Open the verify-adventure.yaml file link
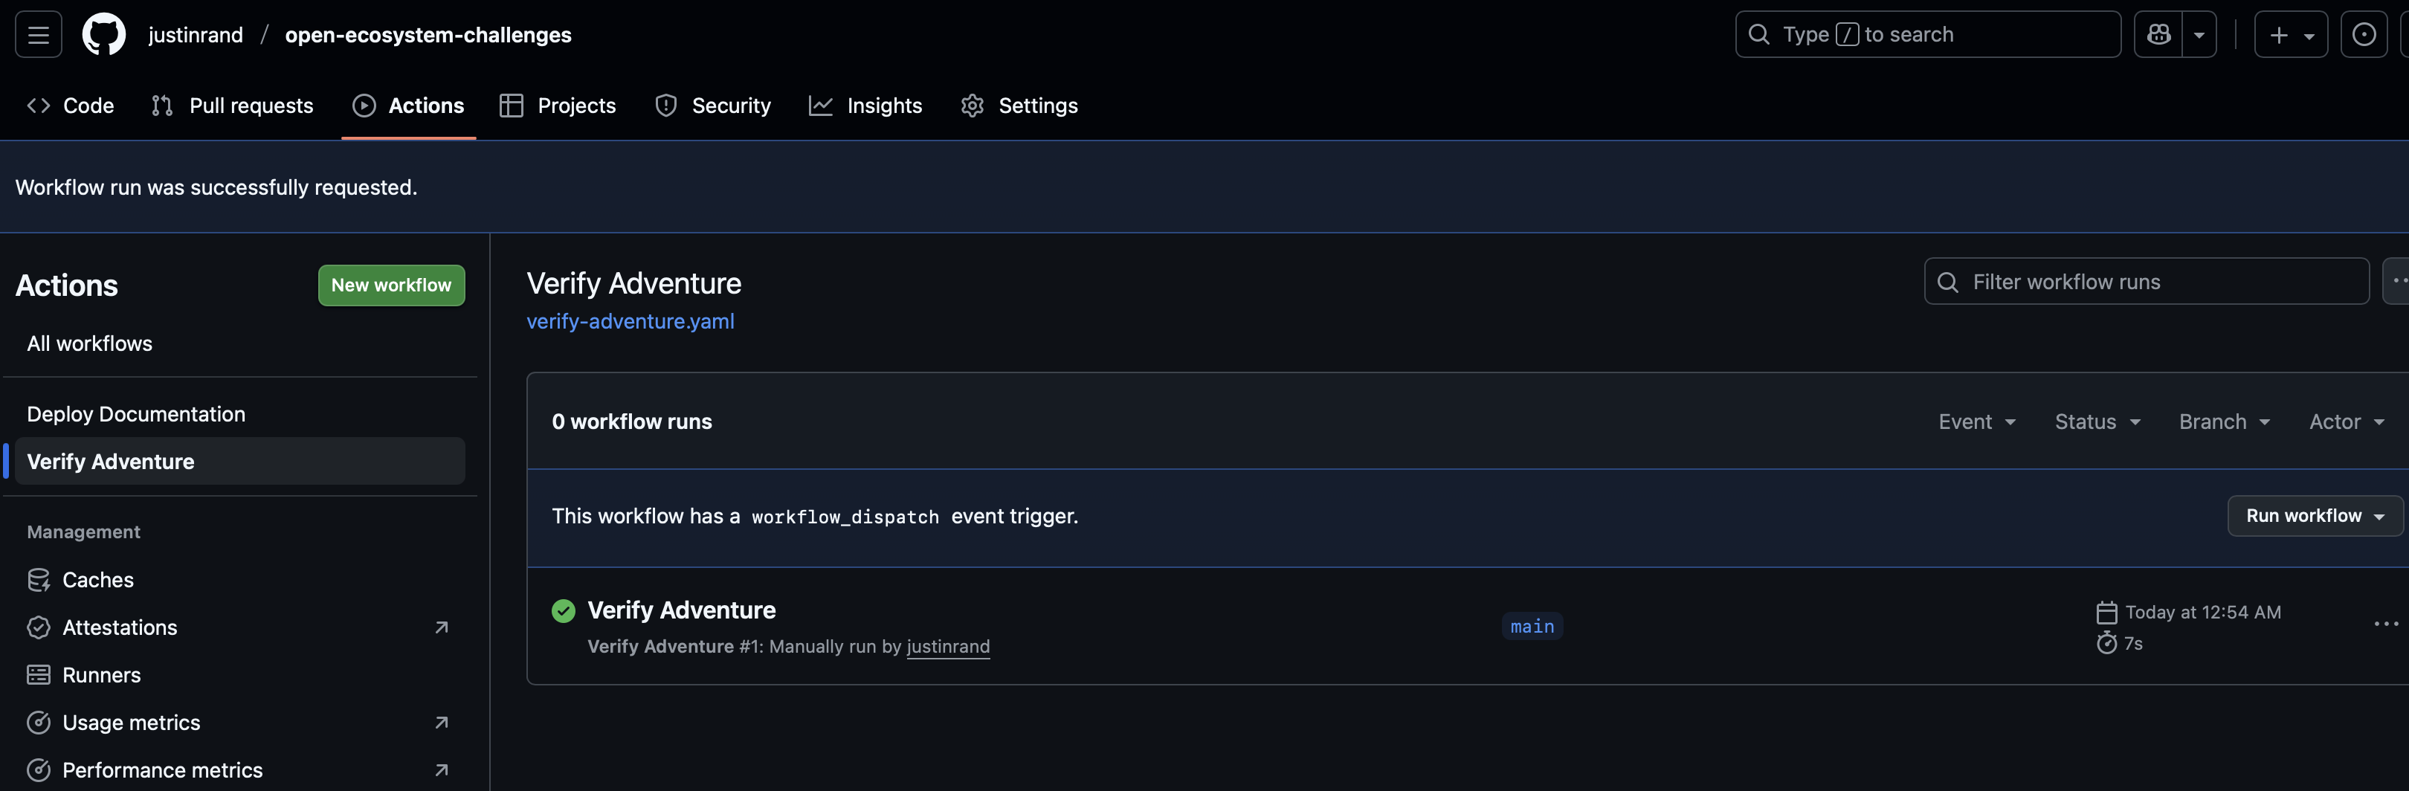 pyautogui.click(x=631, y=320)
